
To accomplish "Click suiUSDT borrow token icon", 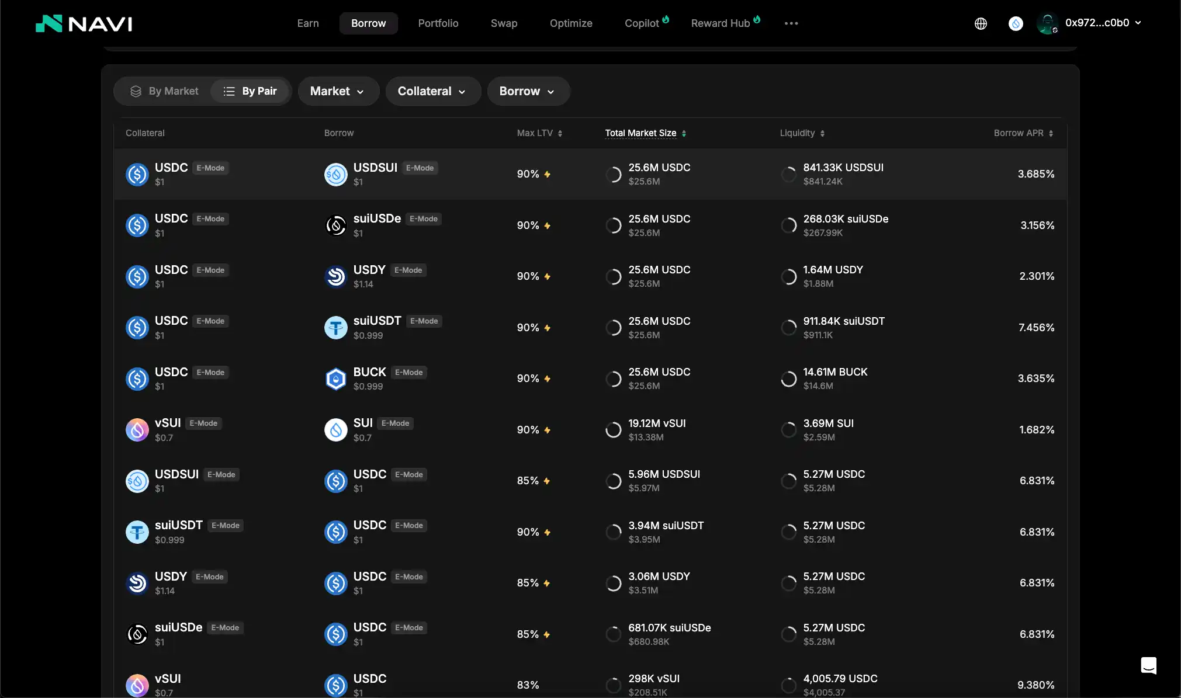I will pyautogui.click(x=336, y=328).
